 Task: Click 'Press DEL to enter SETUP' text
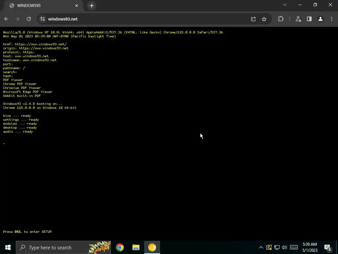click(27, 232)
